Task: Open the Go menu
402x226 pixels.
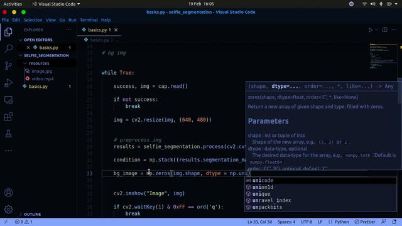Action: click(62, 20)
